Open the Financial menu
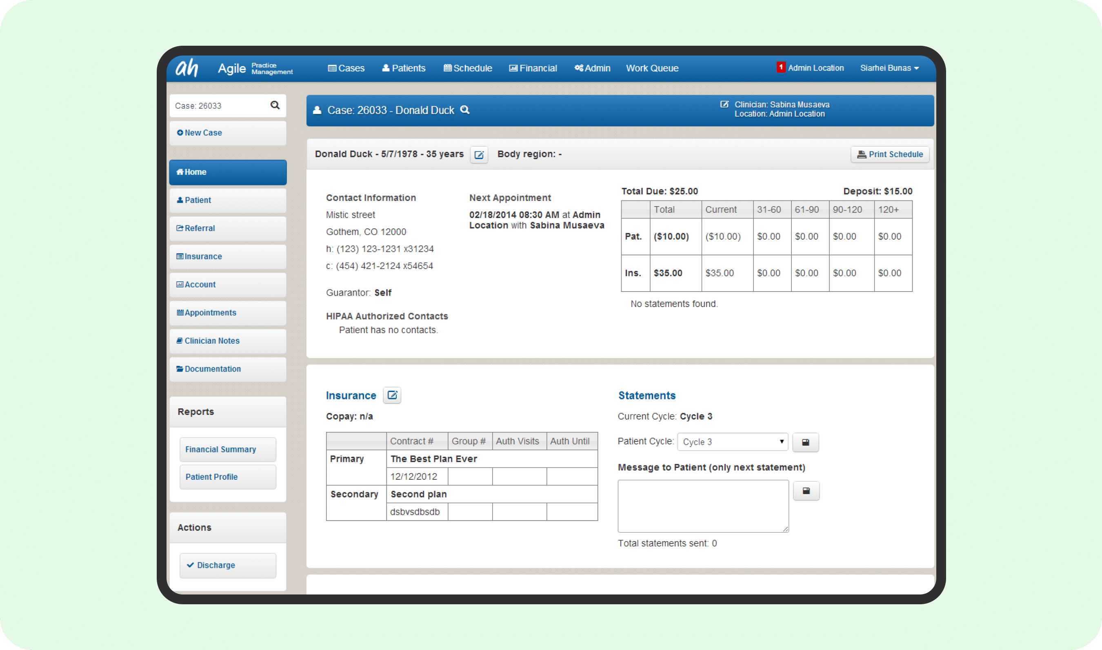The image size is (1102, 650). point(533,68)
